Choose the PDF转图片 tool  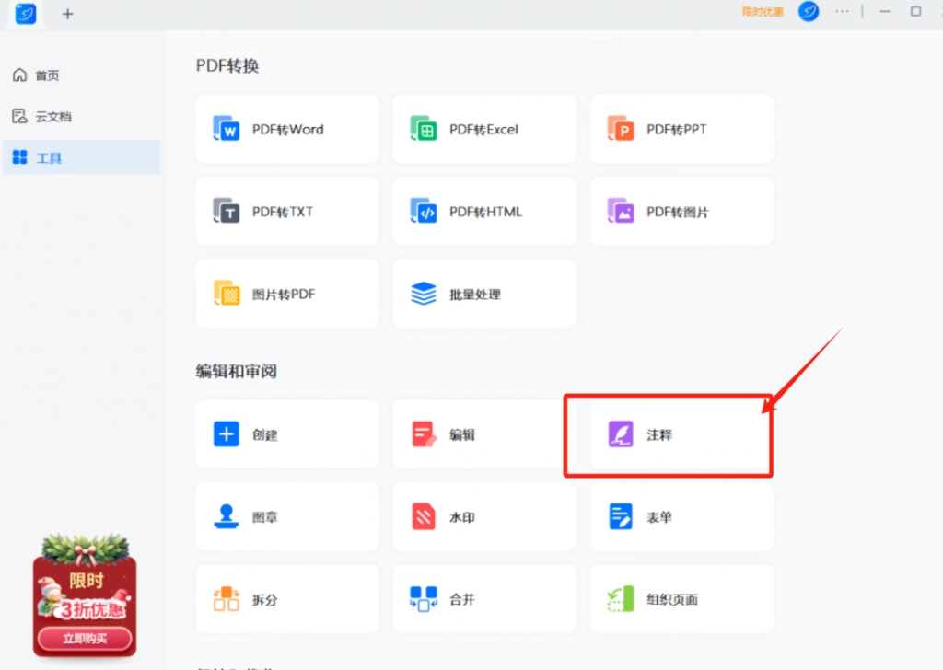pos(681,211)
